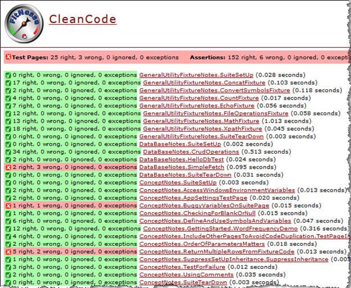Select '2 right, 3 wrong' result text

point(37,167)
